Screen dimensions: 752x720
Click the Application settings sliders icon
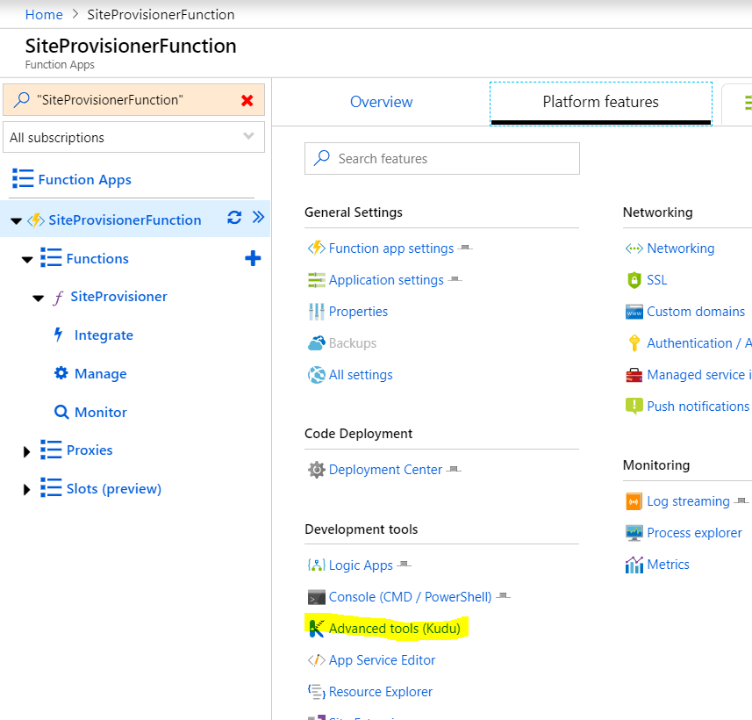point(317,280)
